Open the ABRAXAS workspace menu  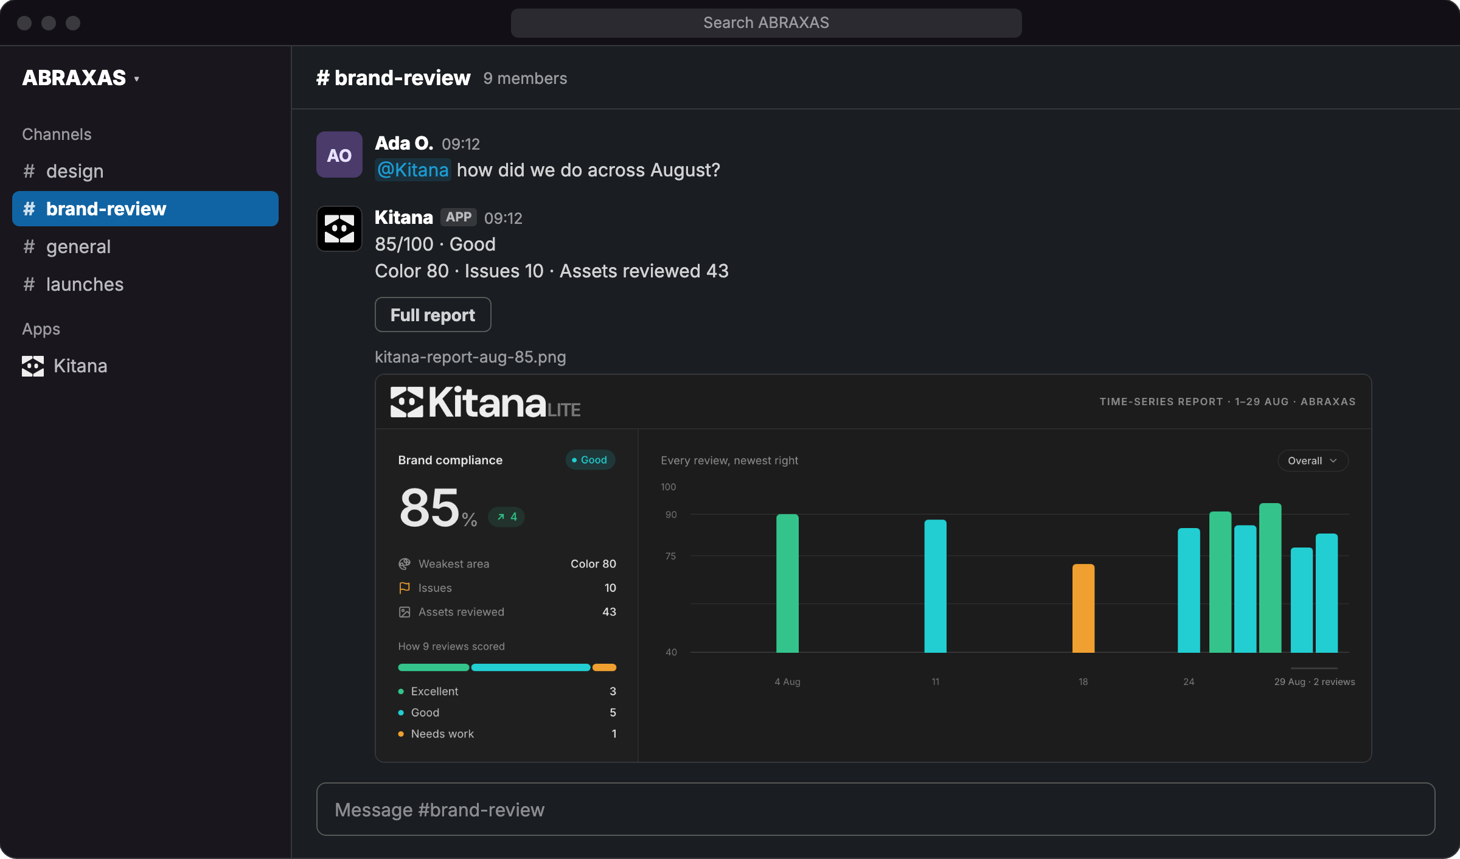[81, 78]
